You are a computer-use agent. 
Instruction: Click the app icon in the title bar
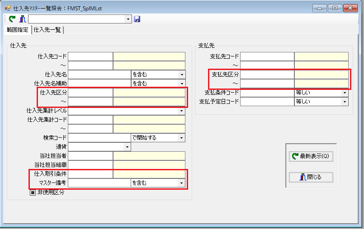(x=8, y=8)
